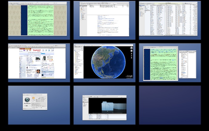Expand a mailbox in Mail sidebar

81,12
